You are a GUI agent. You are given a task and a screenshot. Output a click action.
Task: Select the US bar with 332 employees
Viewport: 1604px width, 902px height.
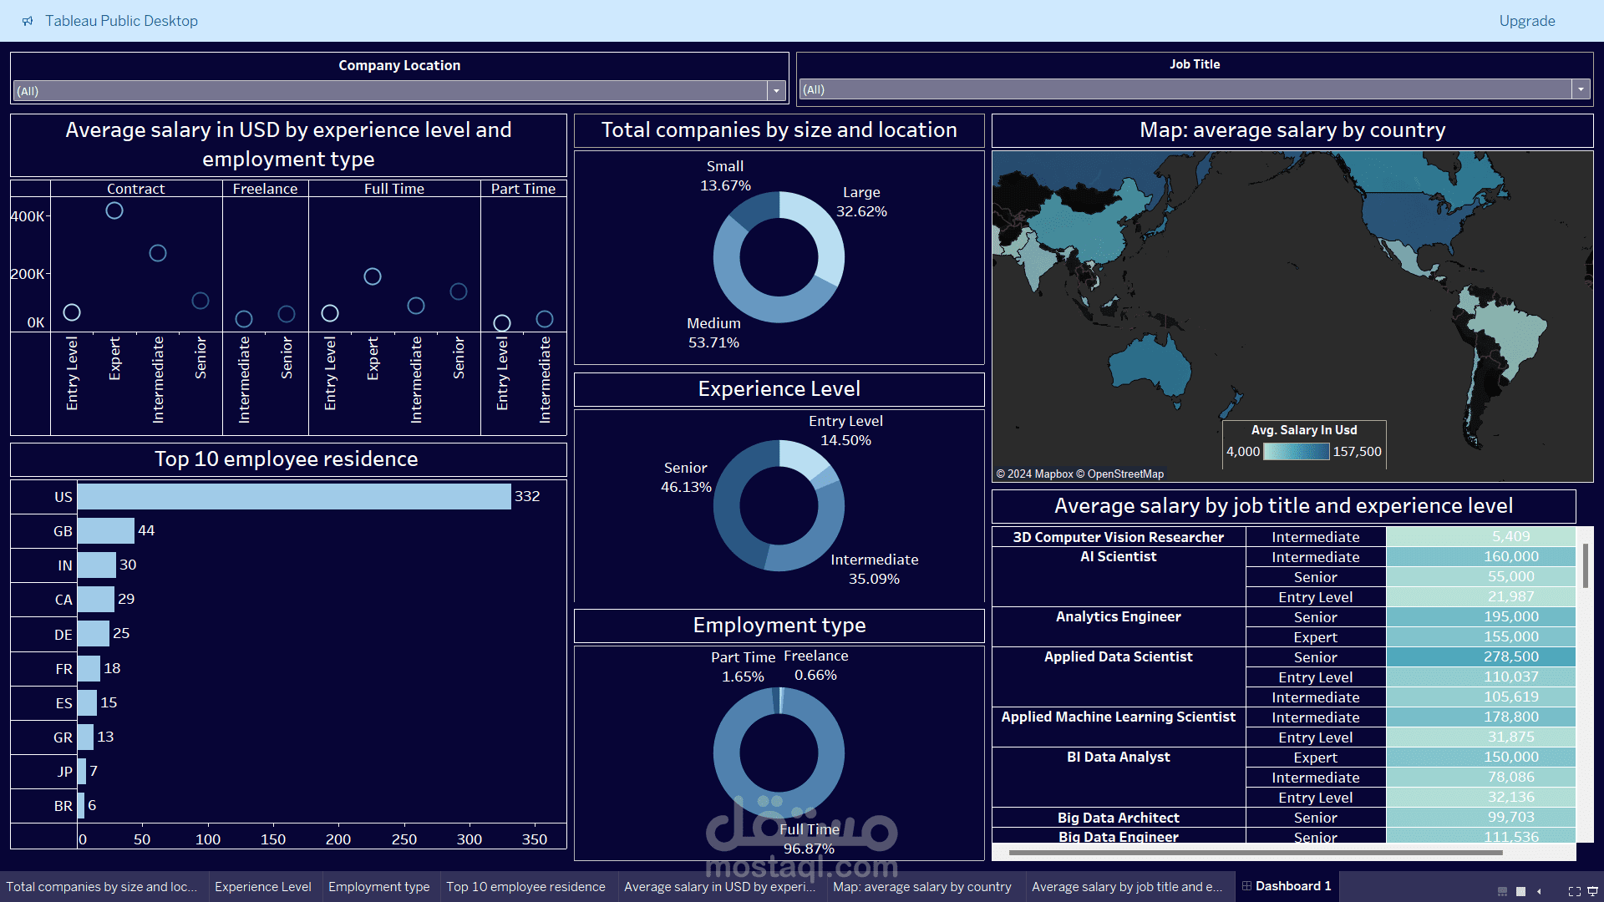(294, 497)
